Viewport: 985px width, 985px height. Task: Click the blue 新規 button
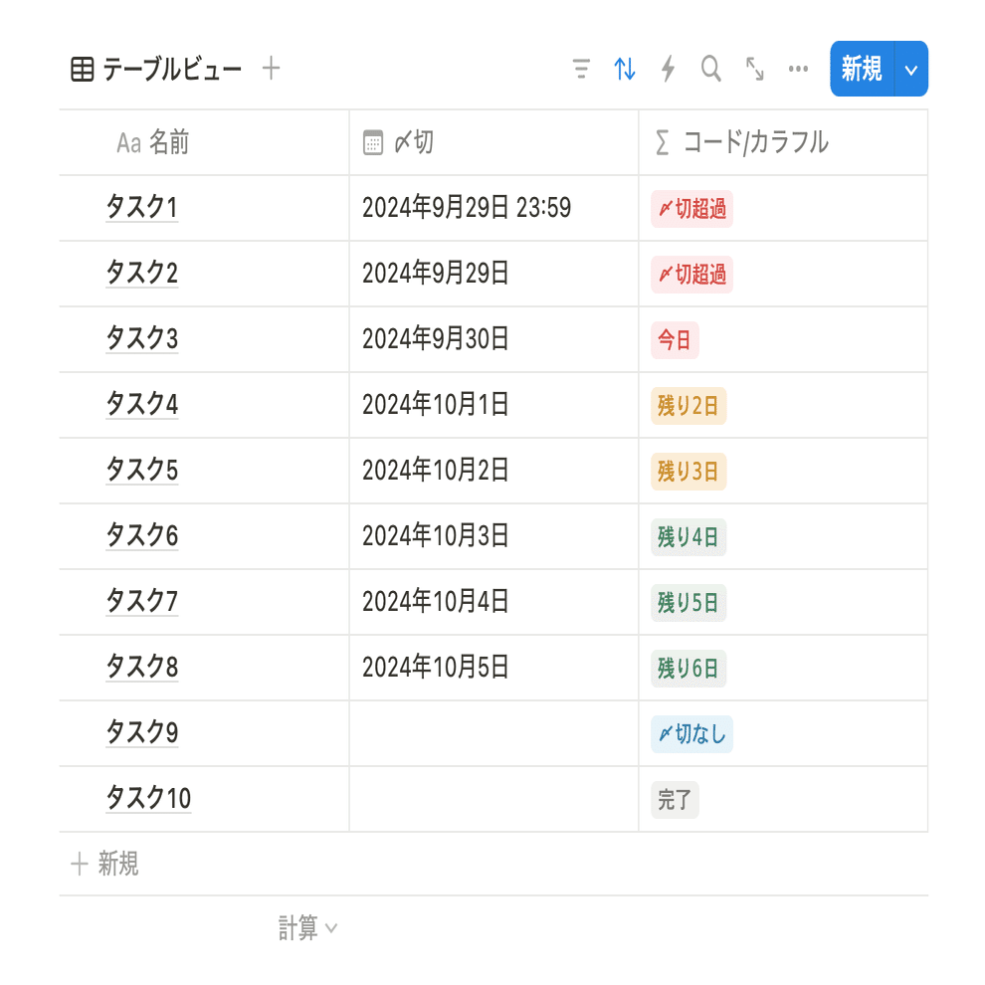click(862, 69)
